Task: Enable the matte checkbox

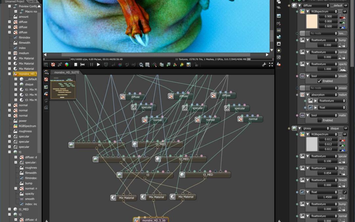Action: pyautogui.click(x=319, y=120)
